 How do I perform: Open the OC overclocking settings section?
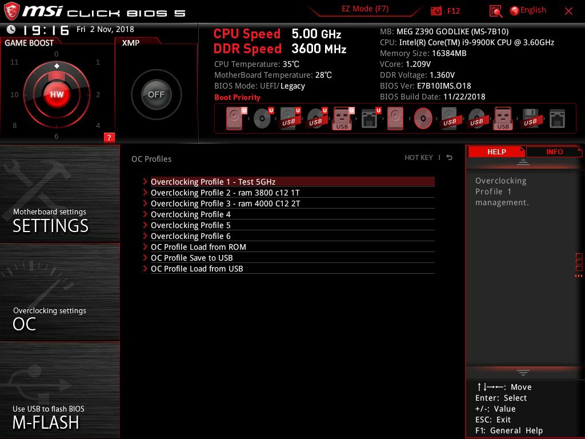[x=59, y=292]
